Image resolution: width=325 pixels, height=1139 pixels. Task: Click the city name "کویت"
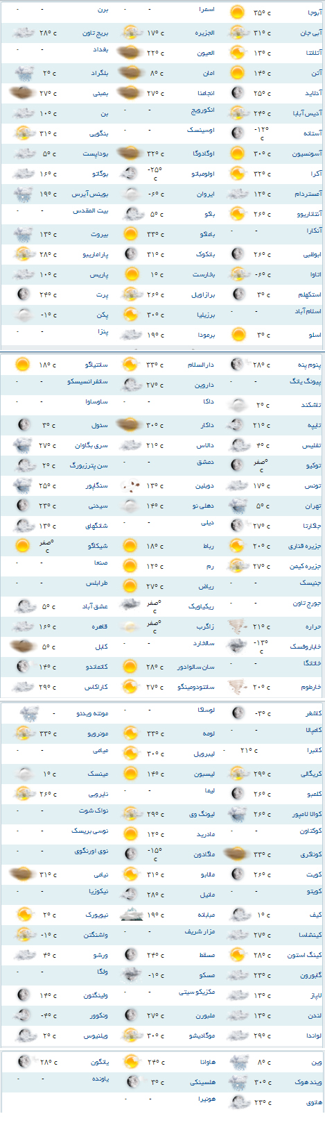click(x=314, y=874)
